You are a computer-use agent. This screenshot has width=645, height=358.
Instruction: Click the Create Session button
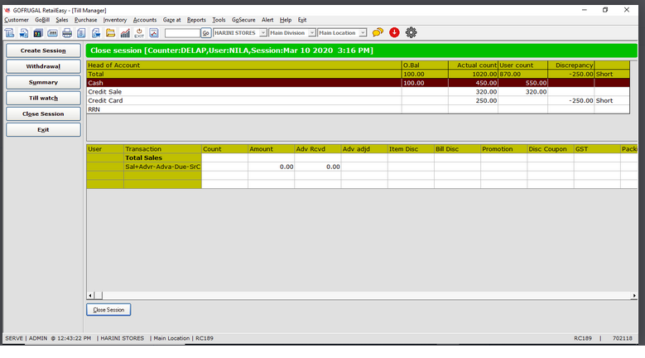point(42,51)
